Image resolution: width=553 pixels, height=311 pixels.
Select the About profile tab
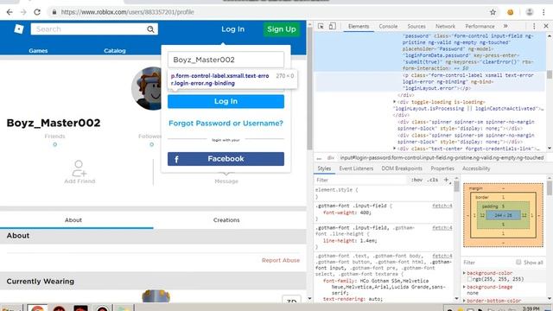pos(73,219)
